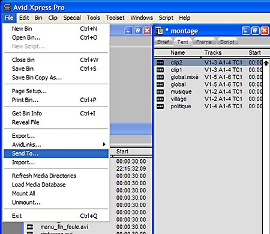Click the musique sequence icon

160,91
